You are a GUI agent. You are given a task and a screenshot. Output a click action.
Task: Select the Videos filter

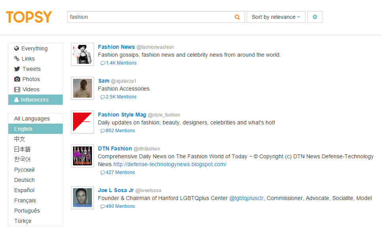click(x=31, y=89)
